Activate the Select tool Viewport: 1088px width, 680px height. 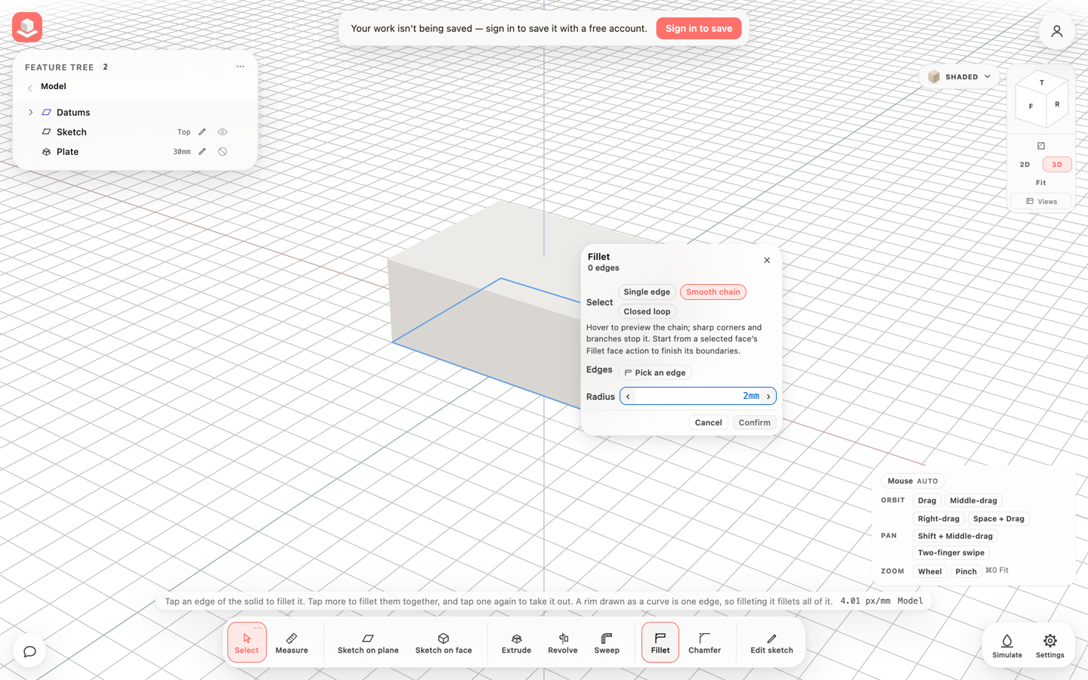point(247,642)
